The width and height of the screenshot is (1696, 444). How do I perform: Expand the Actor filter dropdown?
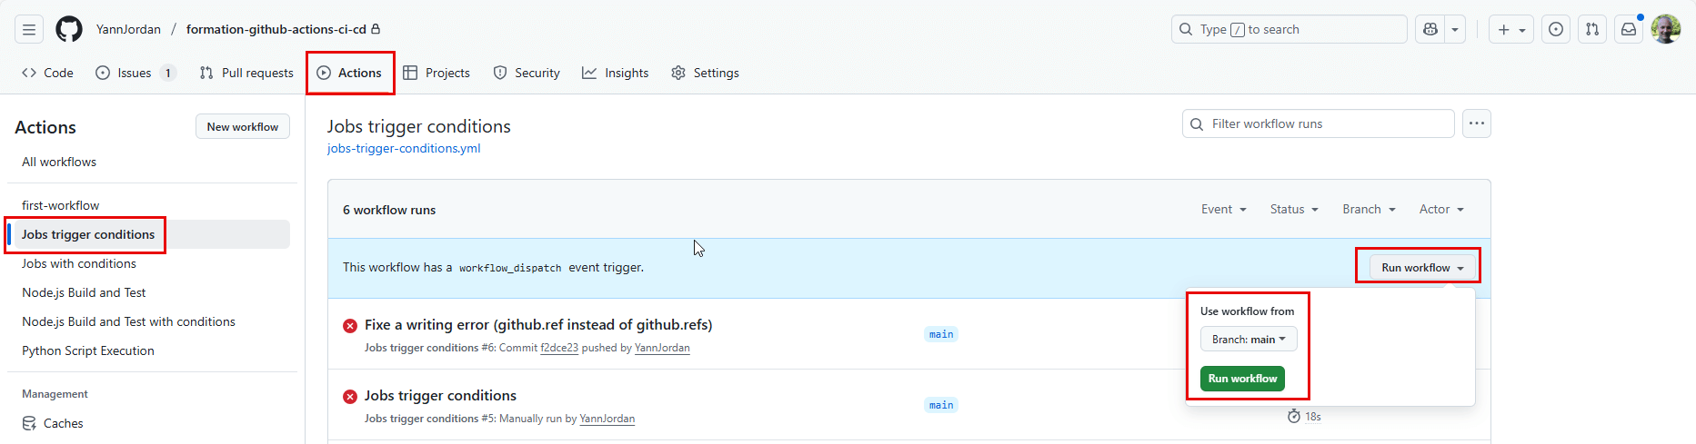point(1440,209)
